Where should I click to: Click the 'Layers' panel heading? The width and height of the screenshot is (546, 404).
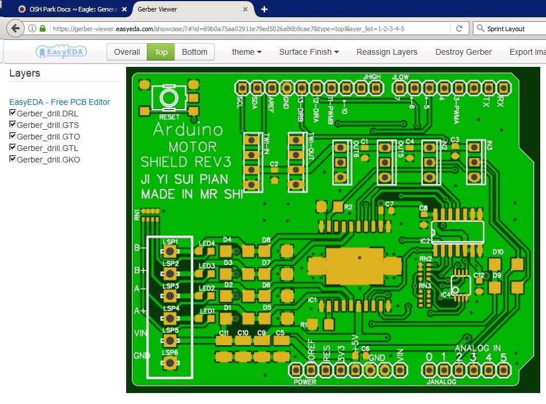coord(24,73)
